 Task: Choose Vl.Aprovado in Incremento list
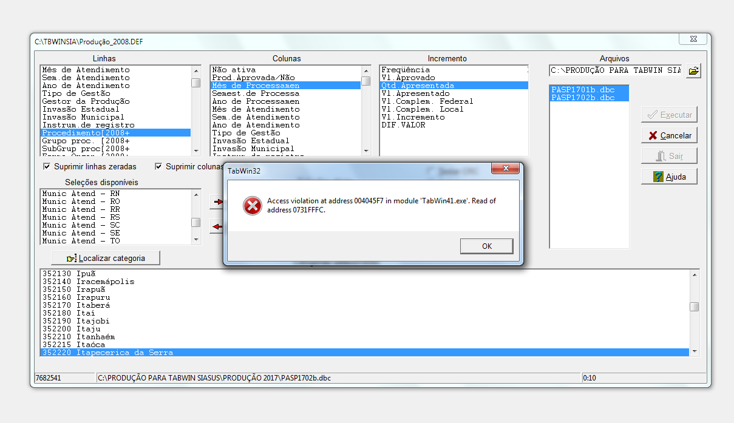(x=408, y=78)
